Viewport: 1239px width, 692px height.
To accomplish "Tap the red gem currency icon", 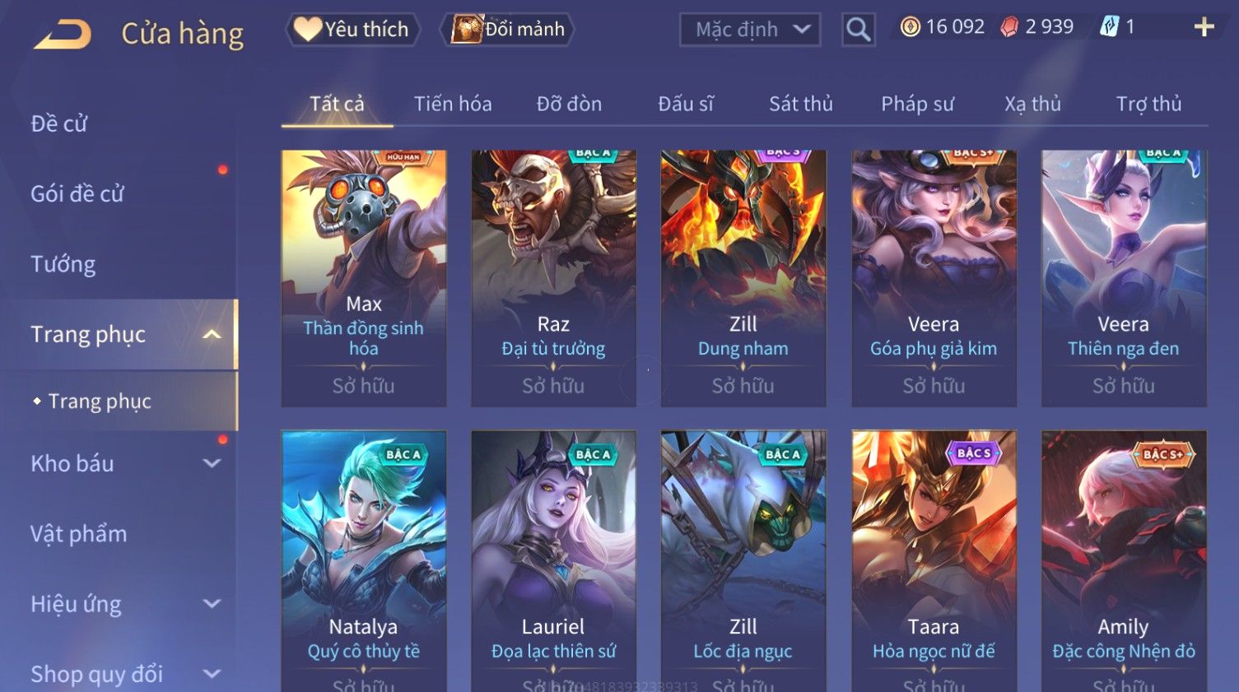I will point(1009,27).
